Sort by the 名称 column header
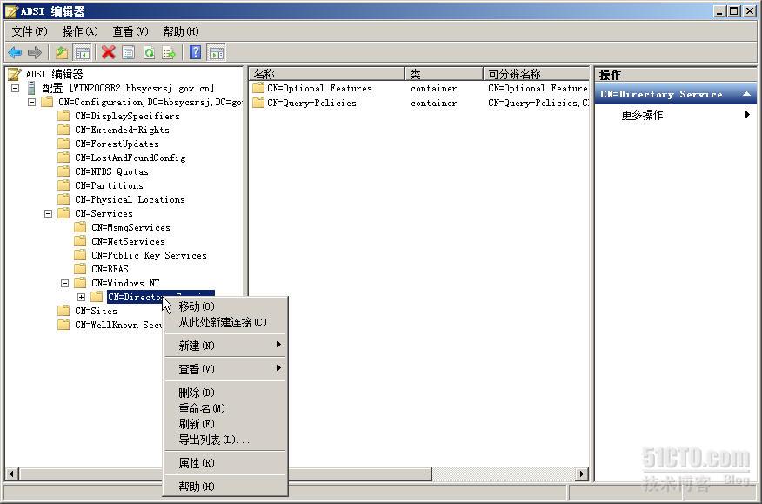The width and height of the screenshot is (762, 504). (327, 74)
